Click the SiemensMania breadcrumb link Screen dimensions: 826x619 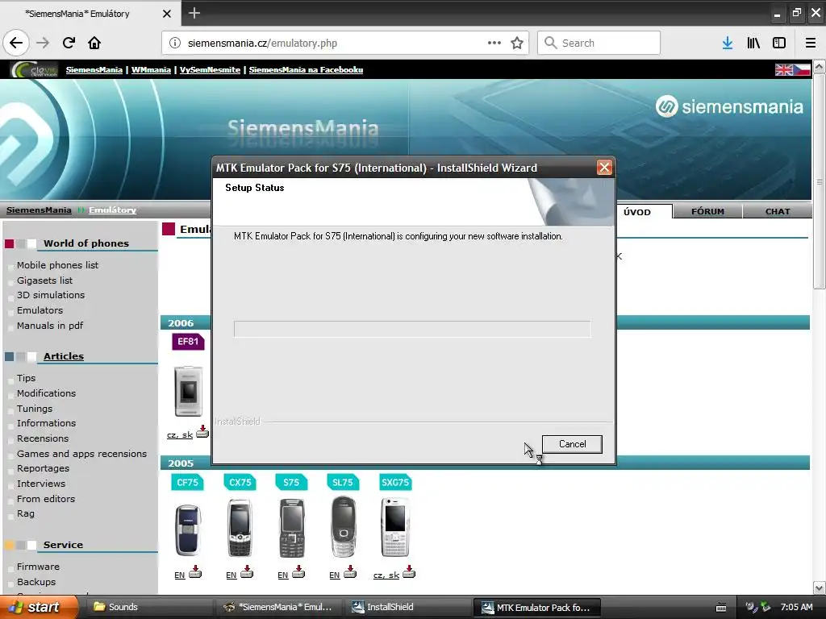pyautogui.click(x=39, y=210)
